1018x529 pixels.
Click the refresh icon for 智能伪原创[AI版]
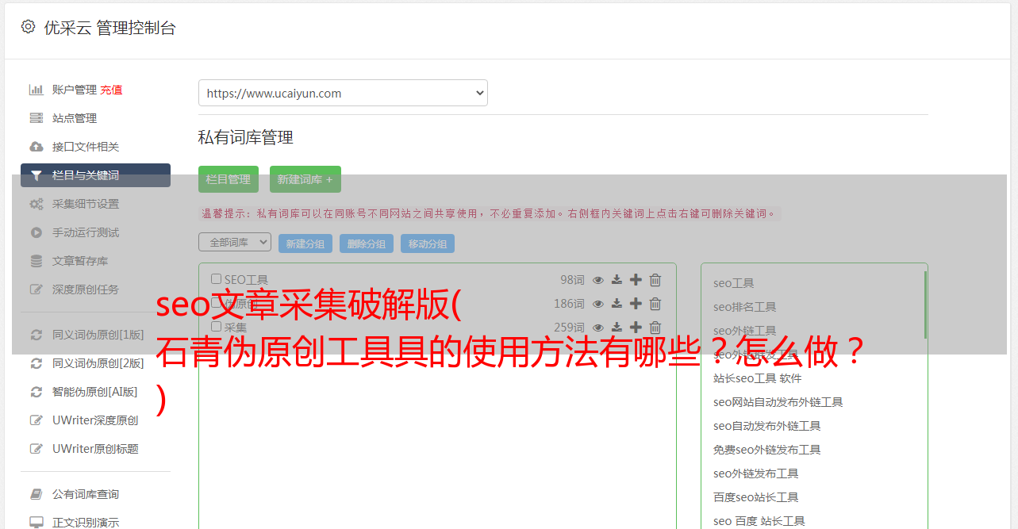click(36, 392)
